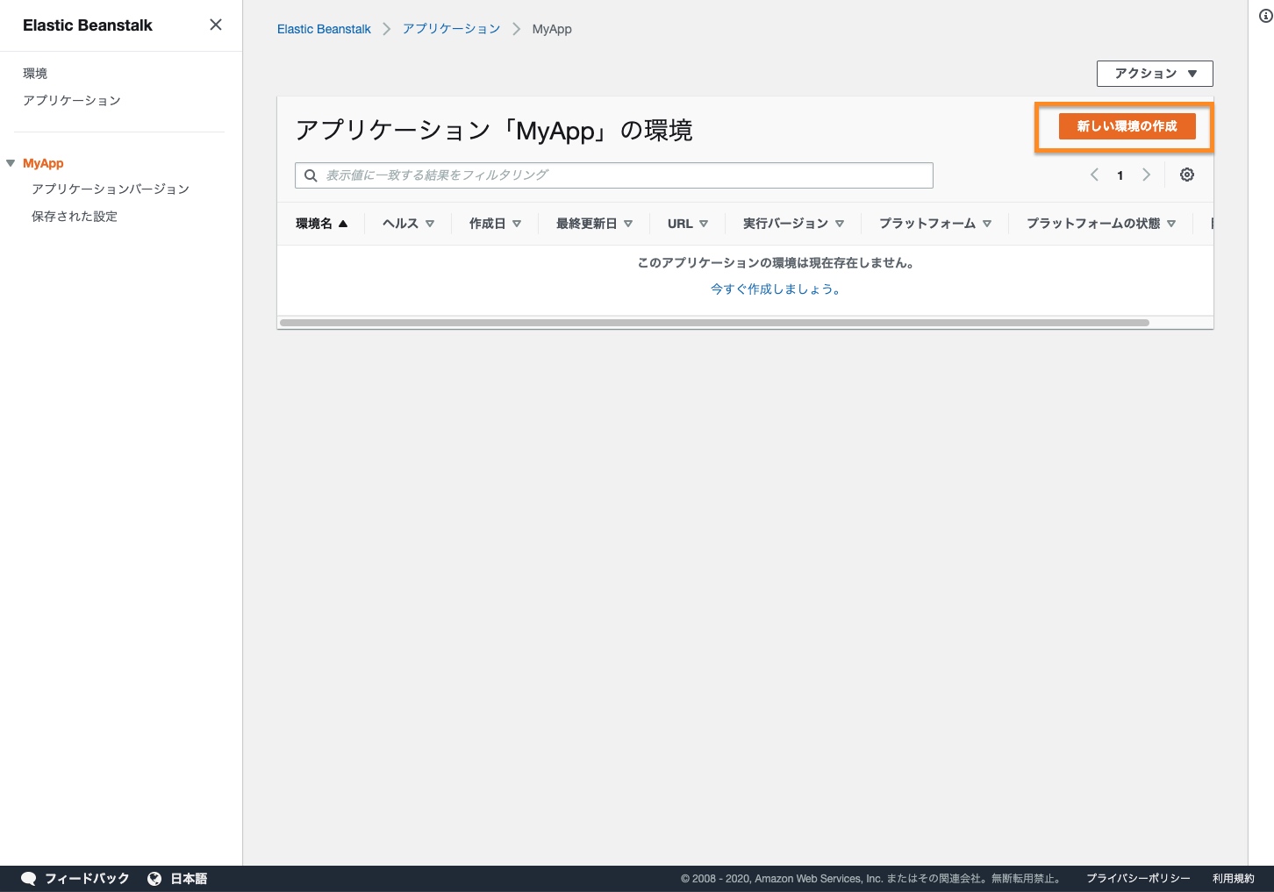Click the info icon at top right
This screenshot has height=892, width=1274.
pyautogui.click(x=1265, y=16)
